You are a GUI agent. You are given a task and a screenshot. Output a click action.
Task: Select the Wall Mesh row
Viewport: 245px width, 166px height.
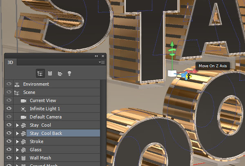click(57, 158)
